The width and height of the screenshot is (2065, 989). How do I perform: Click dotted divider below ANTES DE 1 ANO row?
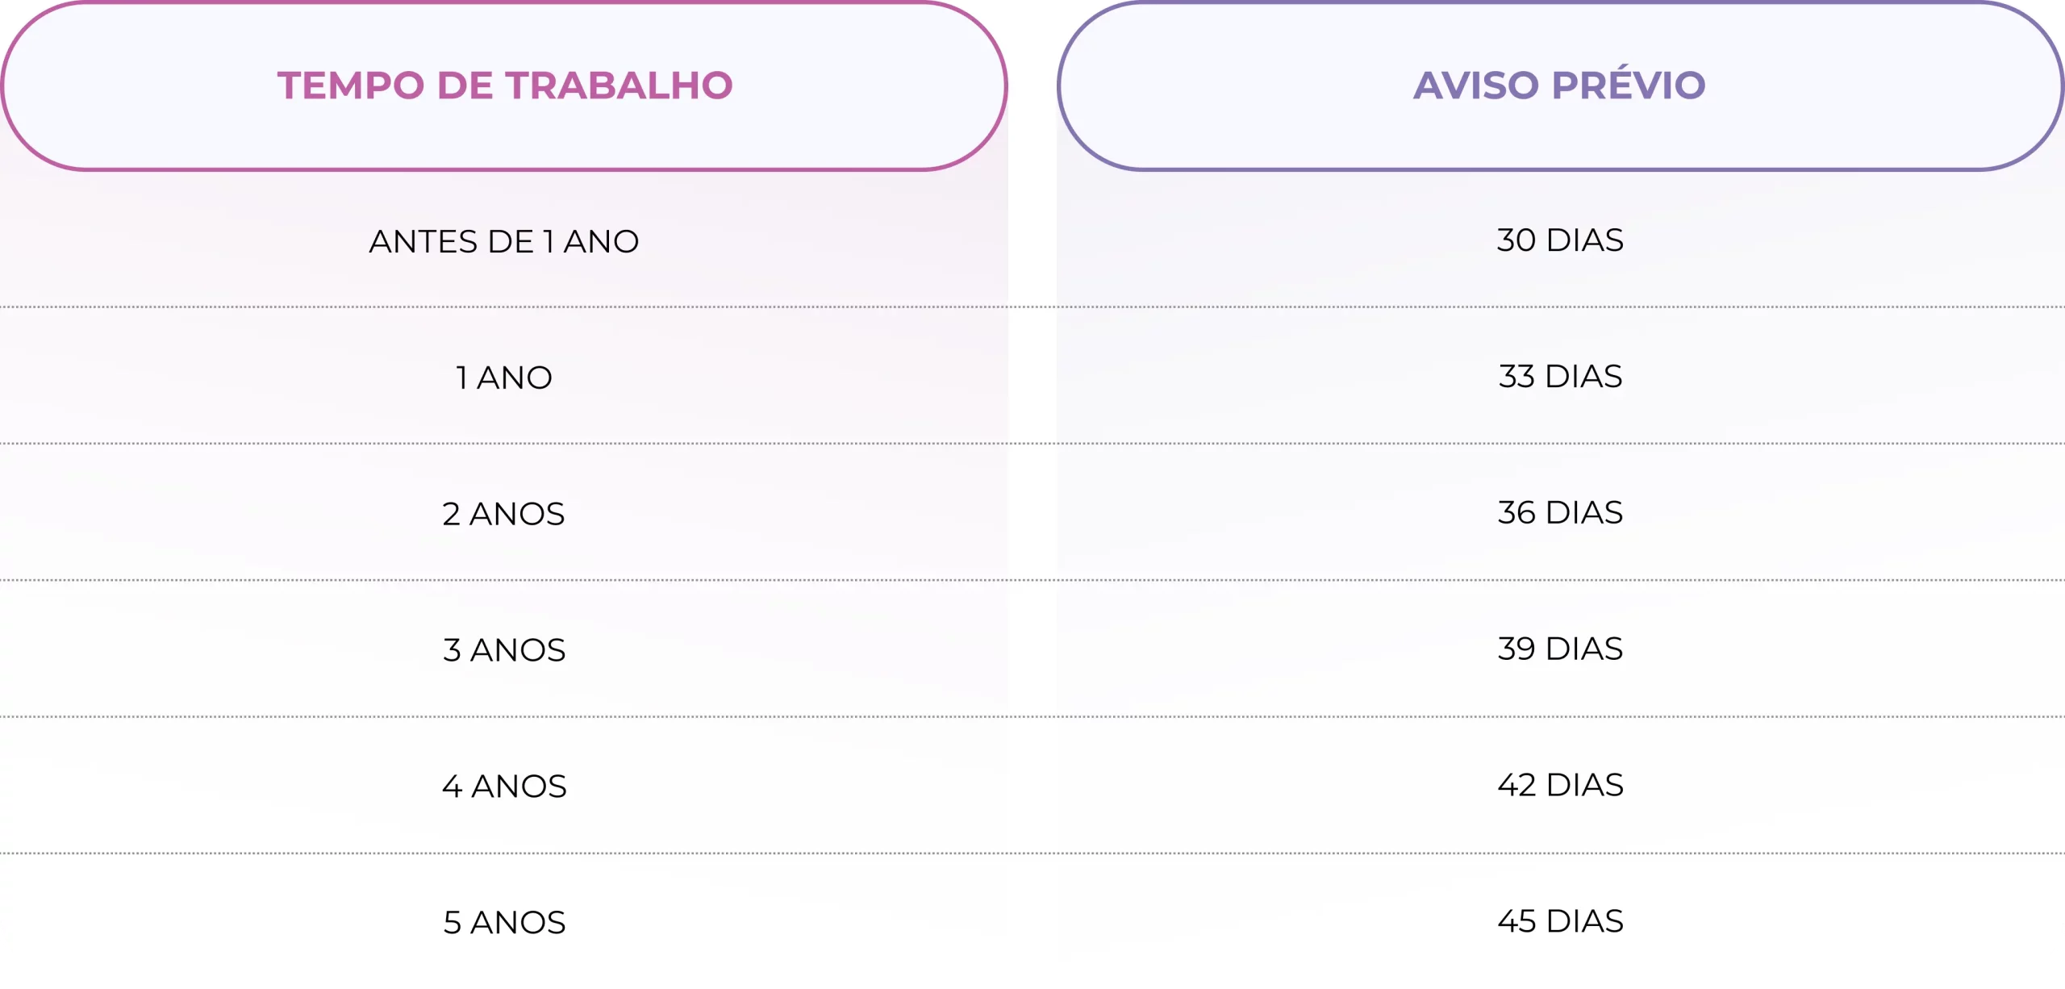click(1032, 307)
